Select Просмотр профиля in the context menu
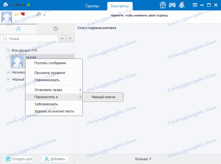 (x=54, y=73)
